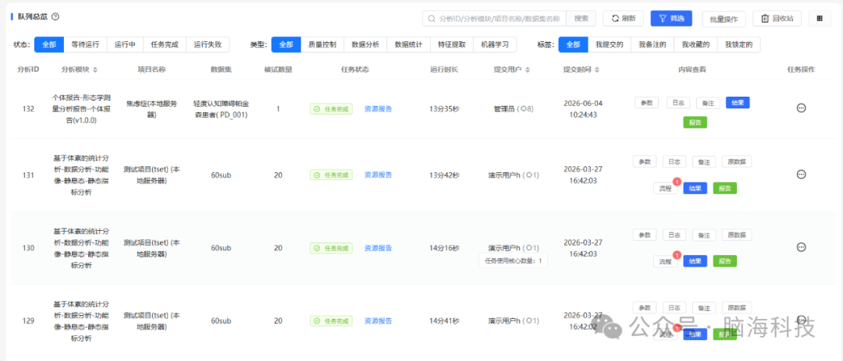Open more actions for task 132
This screenshot has height=361, width=843.
(801, 108)
